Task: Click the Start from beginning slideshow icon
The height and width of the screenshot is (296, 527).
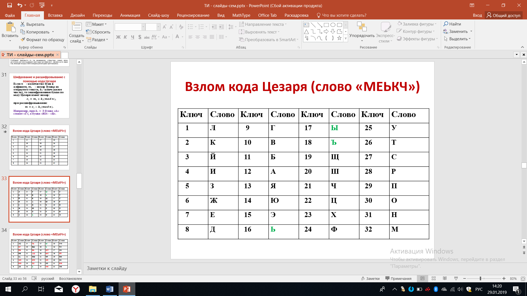Action: tap(42, 5)
